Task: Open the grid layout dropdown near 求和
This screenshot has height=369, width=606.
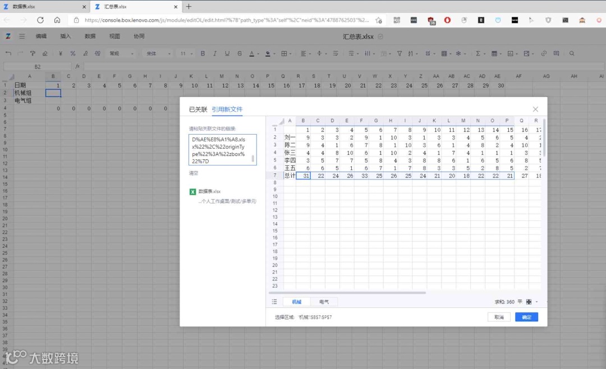Action: 531,302
